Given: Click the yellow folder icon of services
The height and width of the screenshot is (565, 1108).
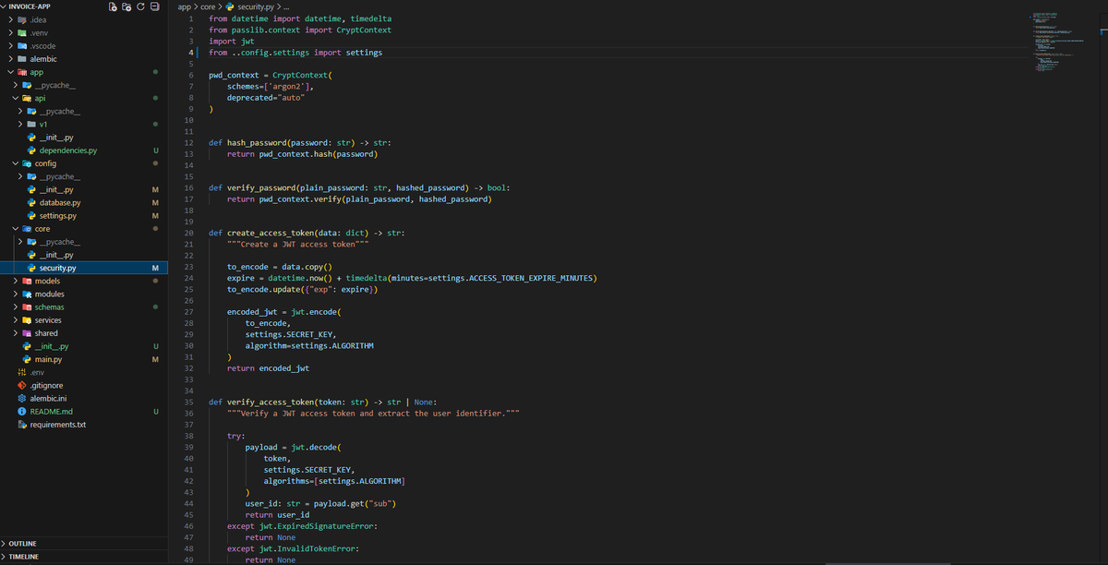Looking at the screenshot, I should [x=28, y=319].
